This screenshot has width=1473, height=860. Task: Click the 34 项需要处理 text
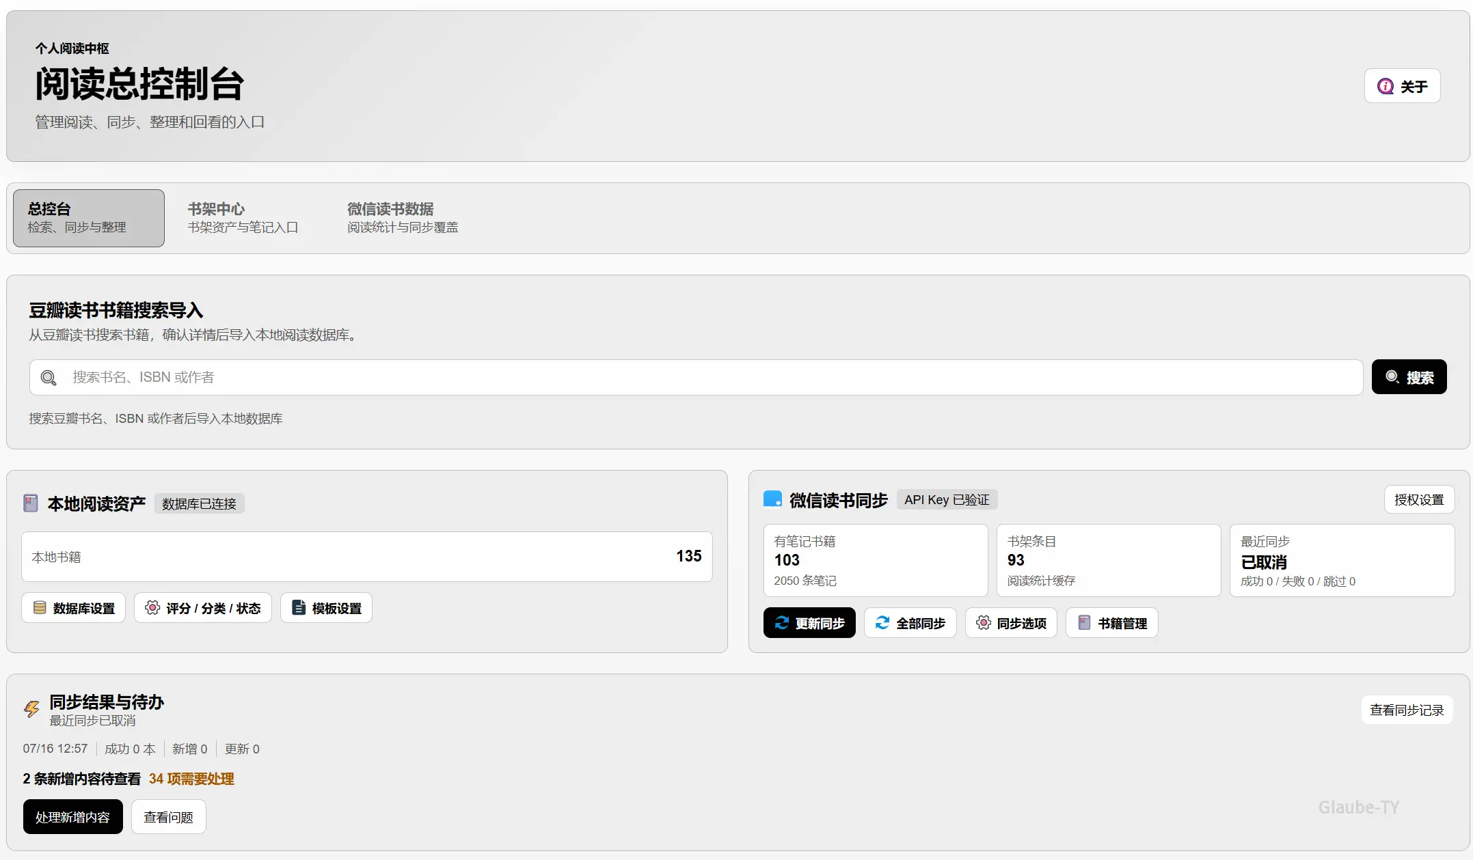(191, 779)
